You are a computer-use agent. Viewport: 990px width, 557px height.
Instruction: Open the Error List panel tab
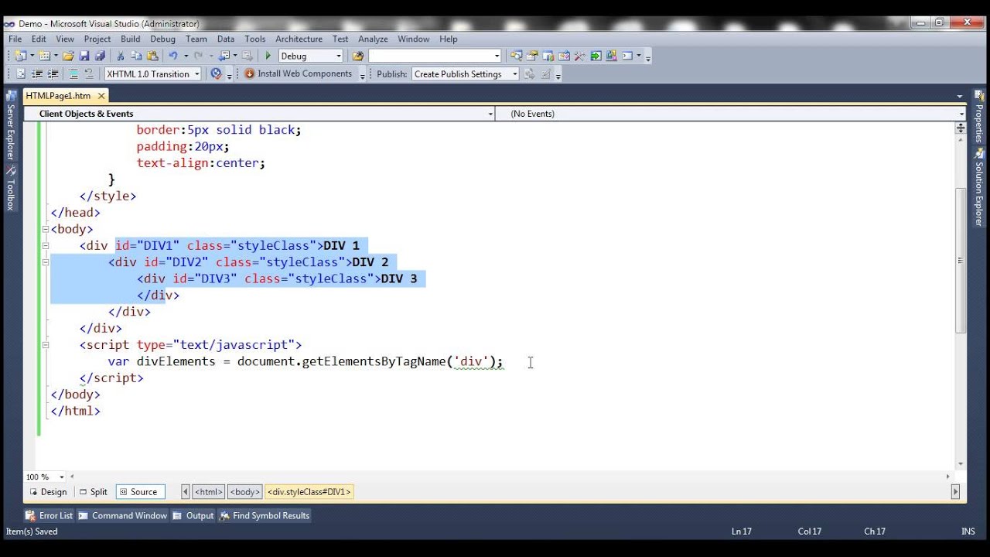click(x=49, y=516)
